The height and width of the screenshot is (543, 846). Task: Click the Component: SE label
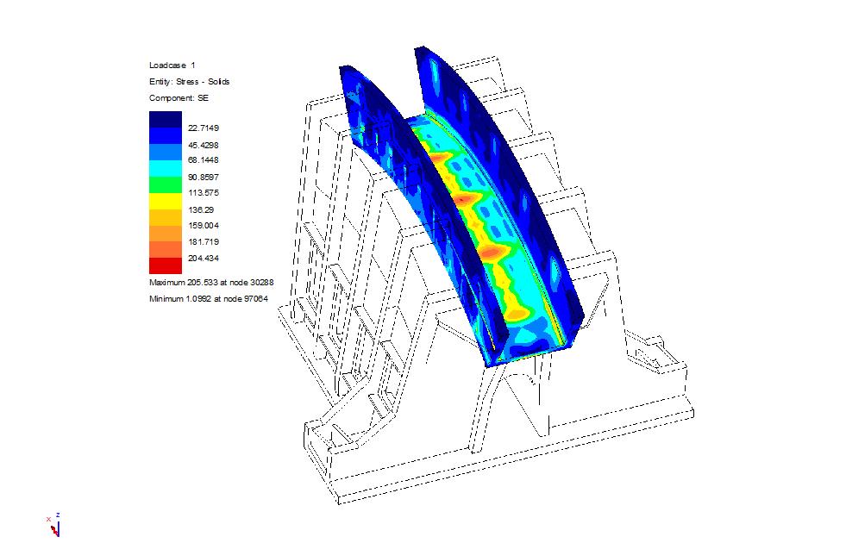[179, 98]
